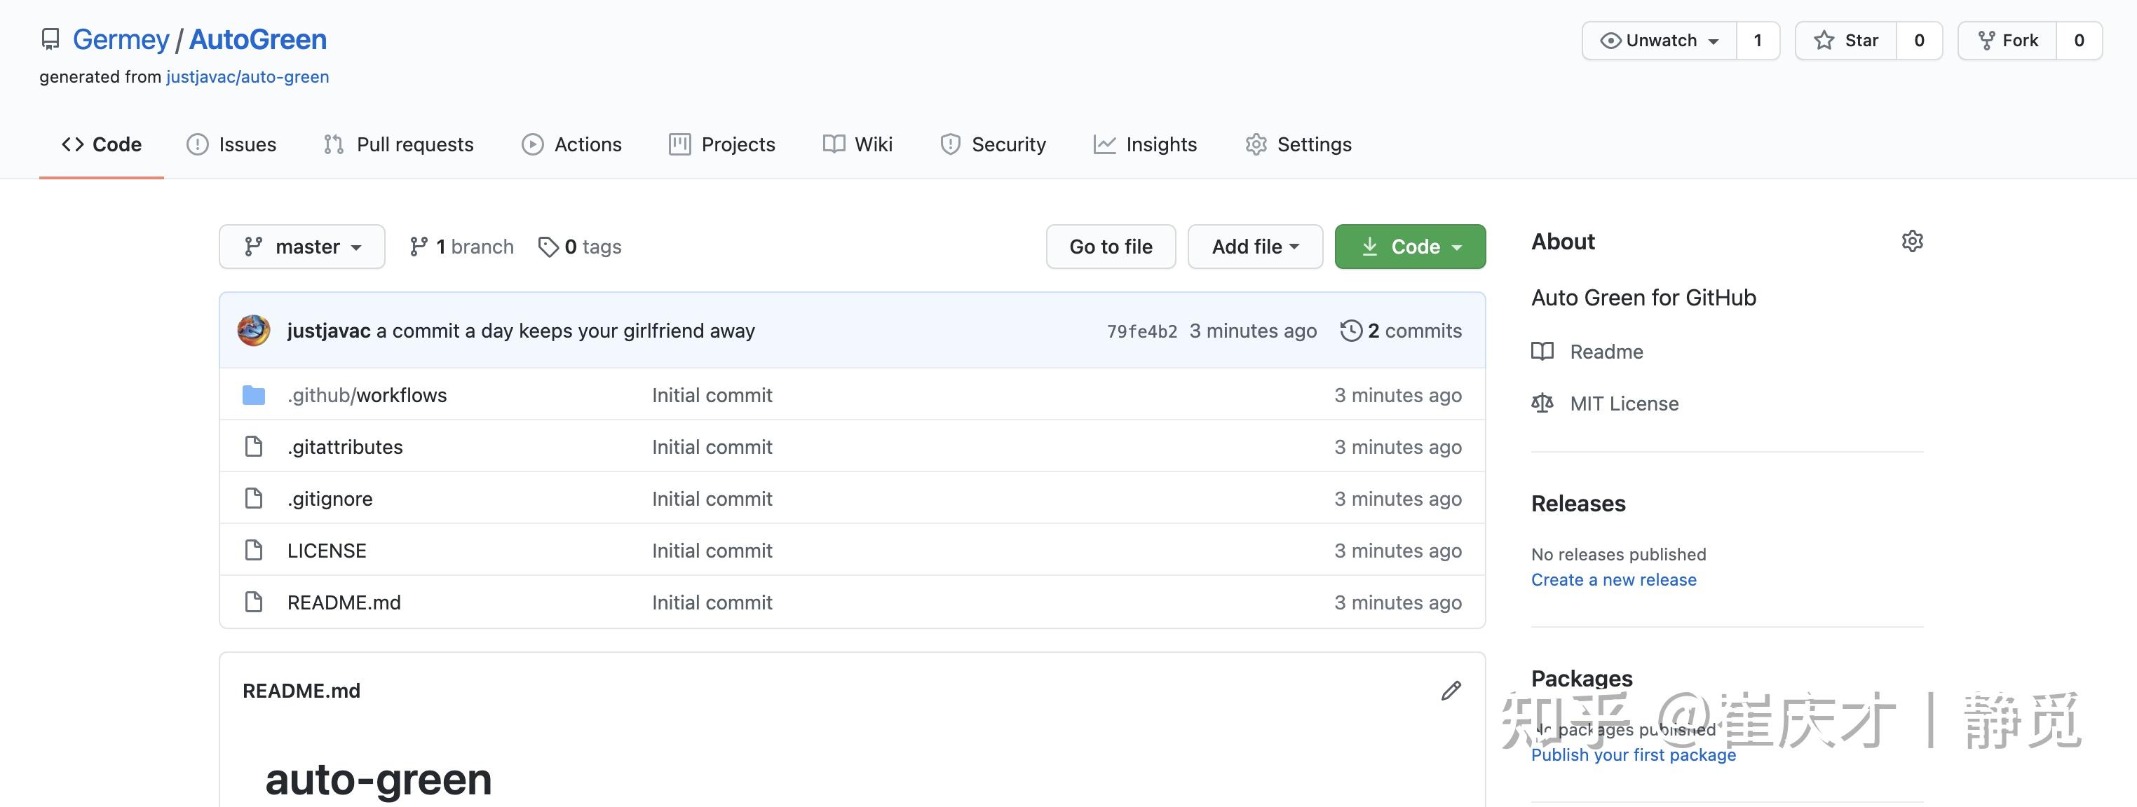2137x807 pixels.
Task: Click the MIT License scales icon
Action: [1542, 403]
